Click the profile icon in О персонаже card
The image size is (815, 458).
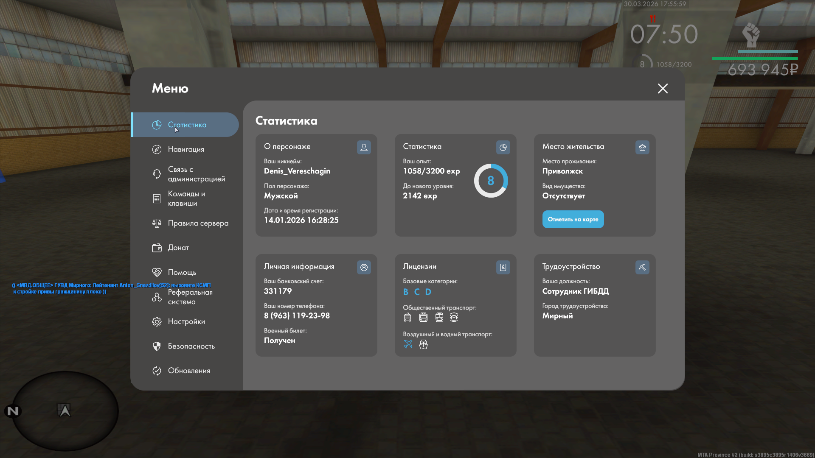click(364, 147)
